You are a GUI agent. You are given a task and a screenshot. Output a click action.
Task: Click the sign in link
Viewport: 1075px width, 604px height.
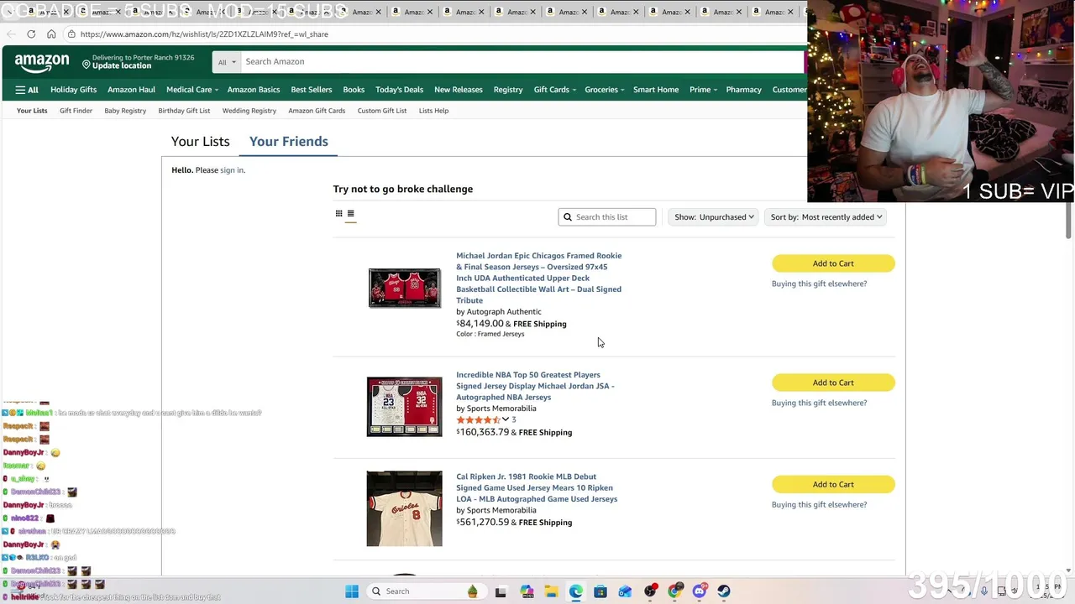pos(232,170)
